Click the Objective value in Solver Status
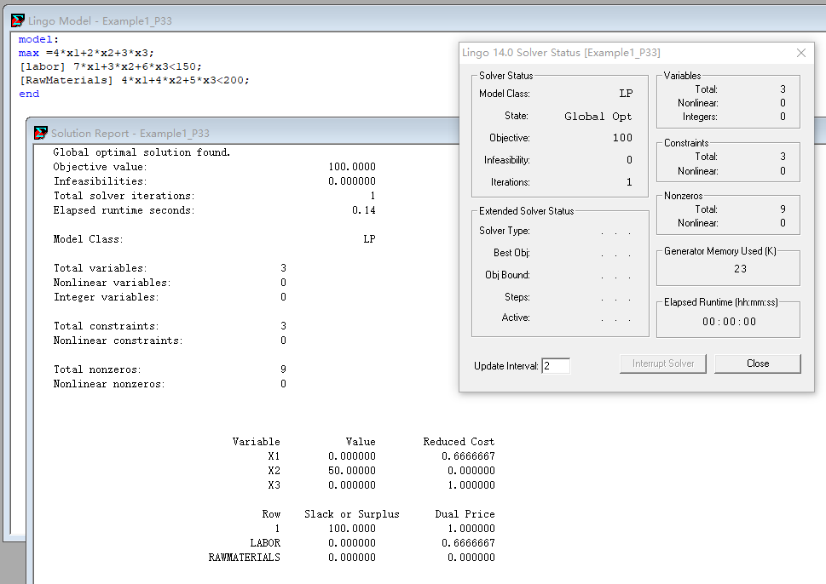This screenshot has width=826, height=584. (x=622, y=138)
